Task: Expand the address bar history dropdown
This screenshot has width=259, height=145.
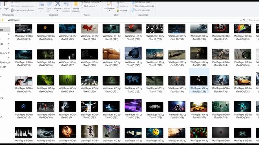Action: coord(240,20)
